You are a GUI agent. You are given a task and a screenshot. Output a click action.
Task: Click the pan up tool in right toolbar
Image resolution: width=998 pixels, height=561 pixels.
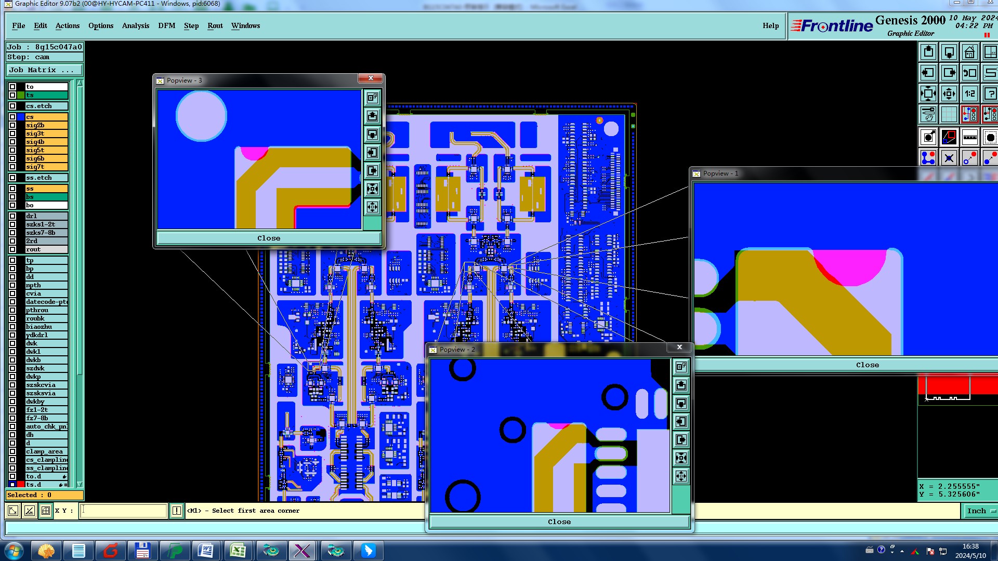click(928, 52)
